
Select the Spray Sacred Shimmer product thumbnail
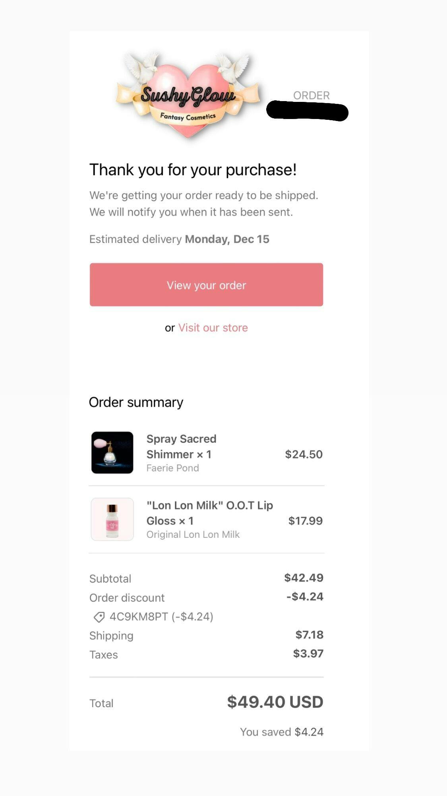[112, 453]
